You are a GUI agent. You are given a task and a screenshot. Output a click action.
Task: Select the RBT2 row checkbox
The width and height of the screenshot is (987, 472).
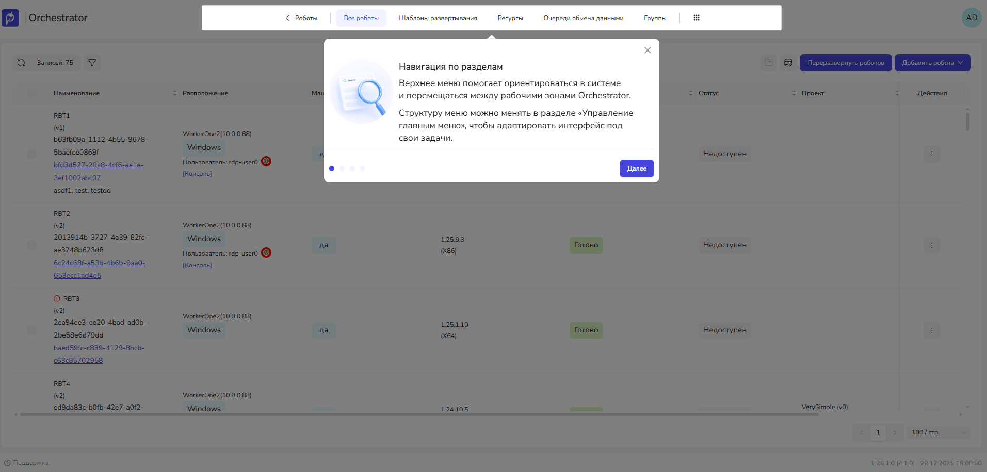click(x=32, y=245)
